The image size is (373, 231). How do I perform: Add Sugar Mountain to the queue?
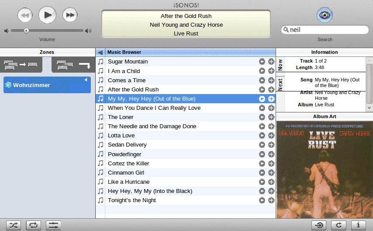click(x=271, y=62)
